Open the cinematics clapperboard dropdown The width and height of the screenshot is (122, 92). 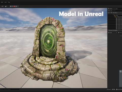(x=6, y=6)
